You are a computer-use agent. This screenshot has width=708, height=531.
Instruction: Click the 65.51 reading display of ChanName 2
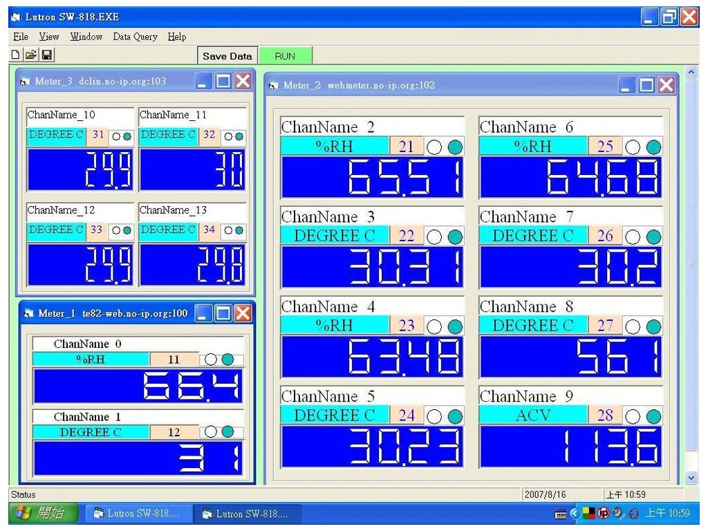pos(372,177)
